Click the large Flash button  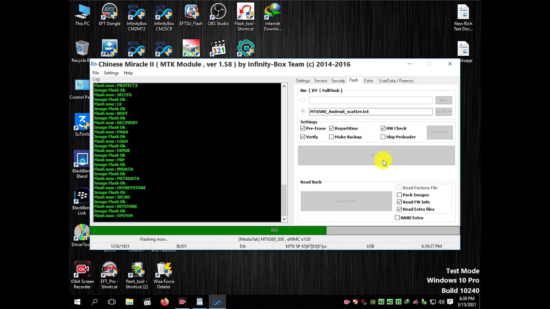click(x=376, y=155)
